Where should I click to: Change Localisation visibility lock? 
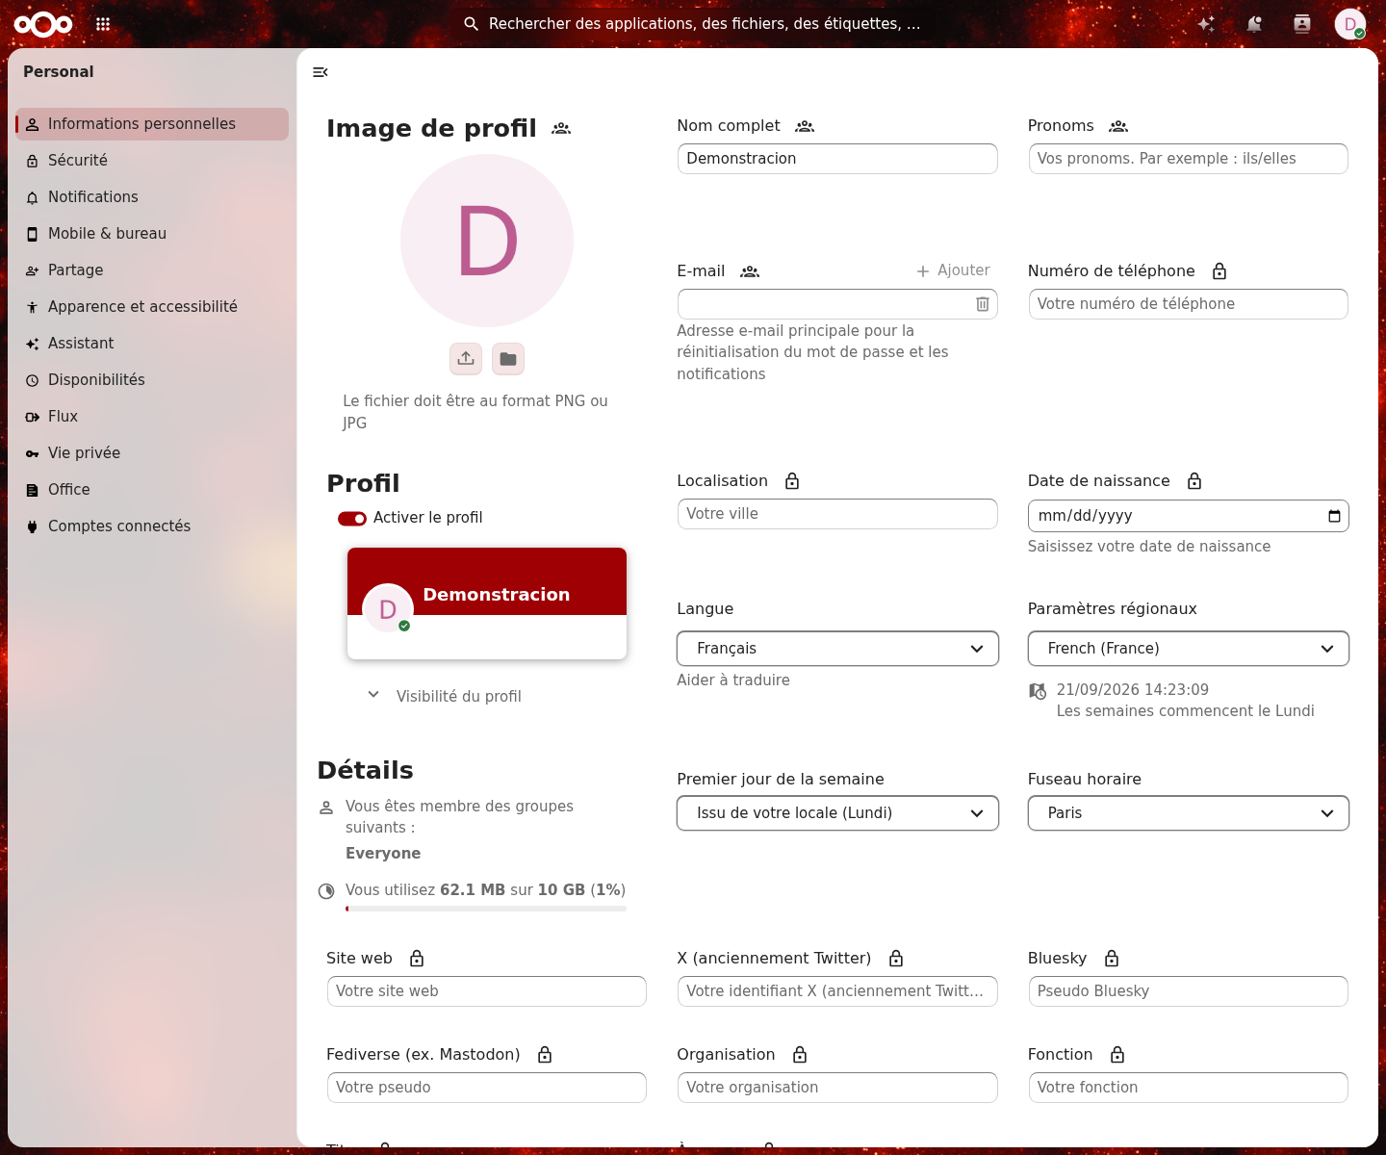pyautogui.click(x=792, y=481)
